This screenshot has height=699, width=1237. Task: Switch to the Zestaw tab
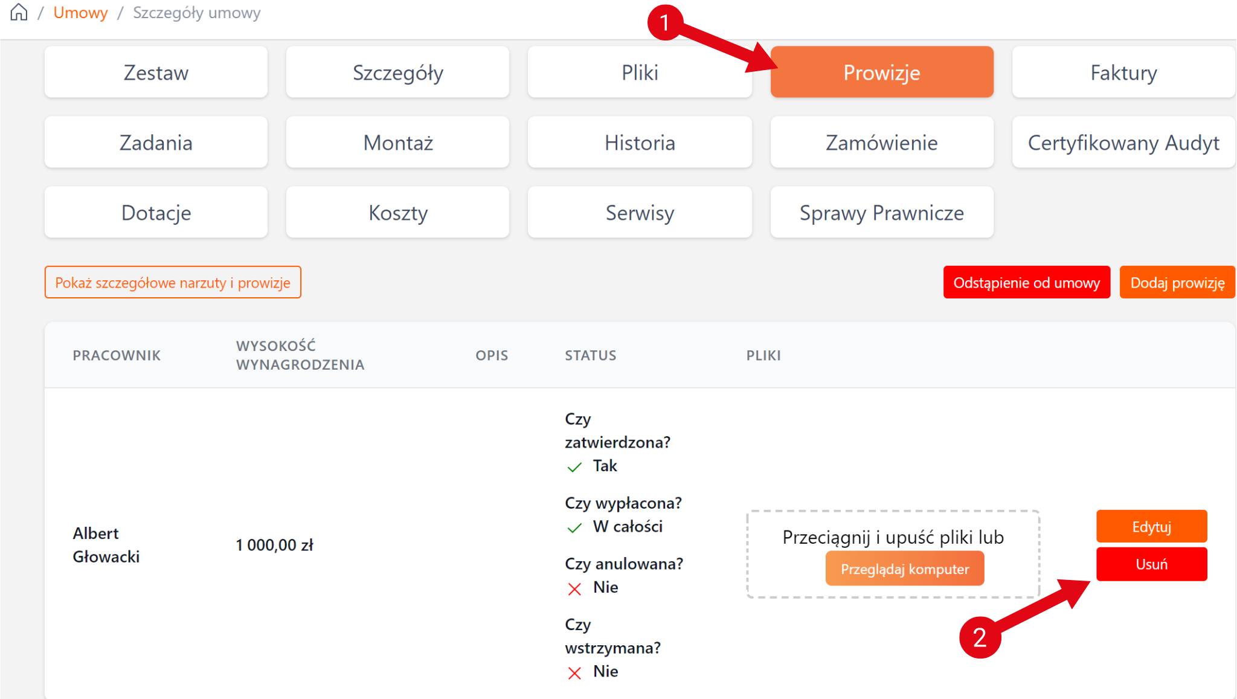click(156, 72)
